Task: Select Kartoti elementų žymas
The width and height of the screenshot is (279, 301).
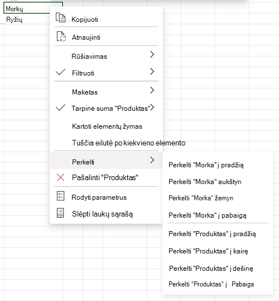Action: (x=106, y=126)
